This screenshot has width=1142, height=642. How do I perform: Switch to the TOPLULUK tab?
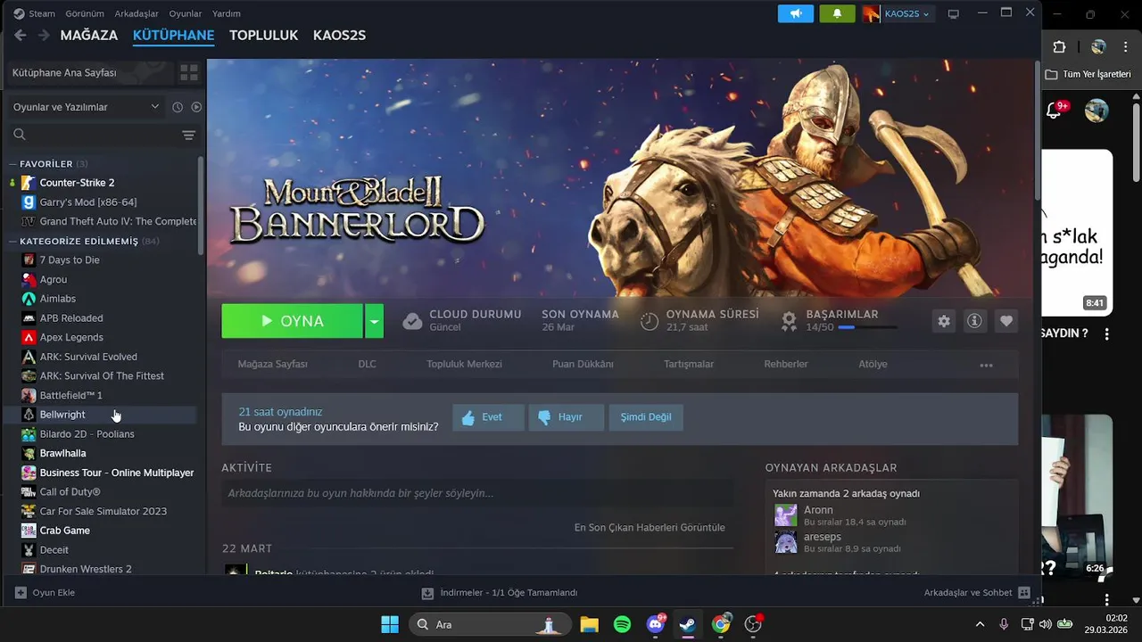tap(263, 36)
